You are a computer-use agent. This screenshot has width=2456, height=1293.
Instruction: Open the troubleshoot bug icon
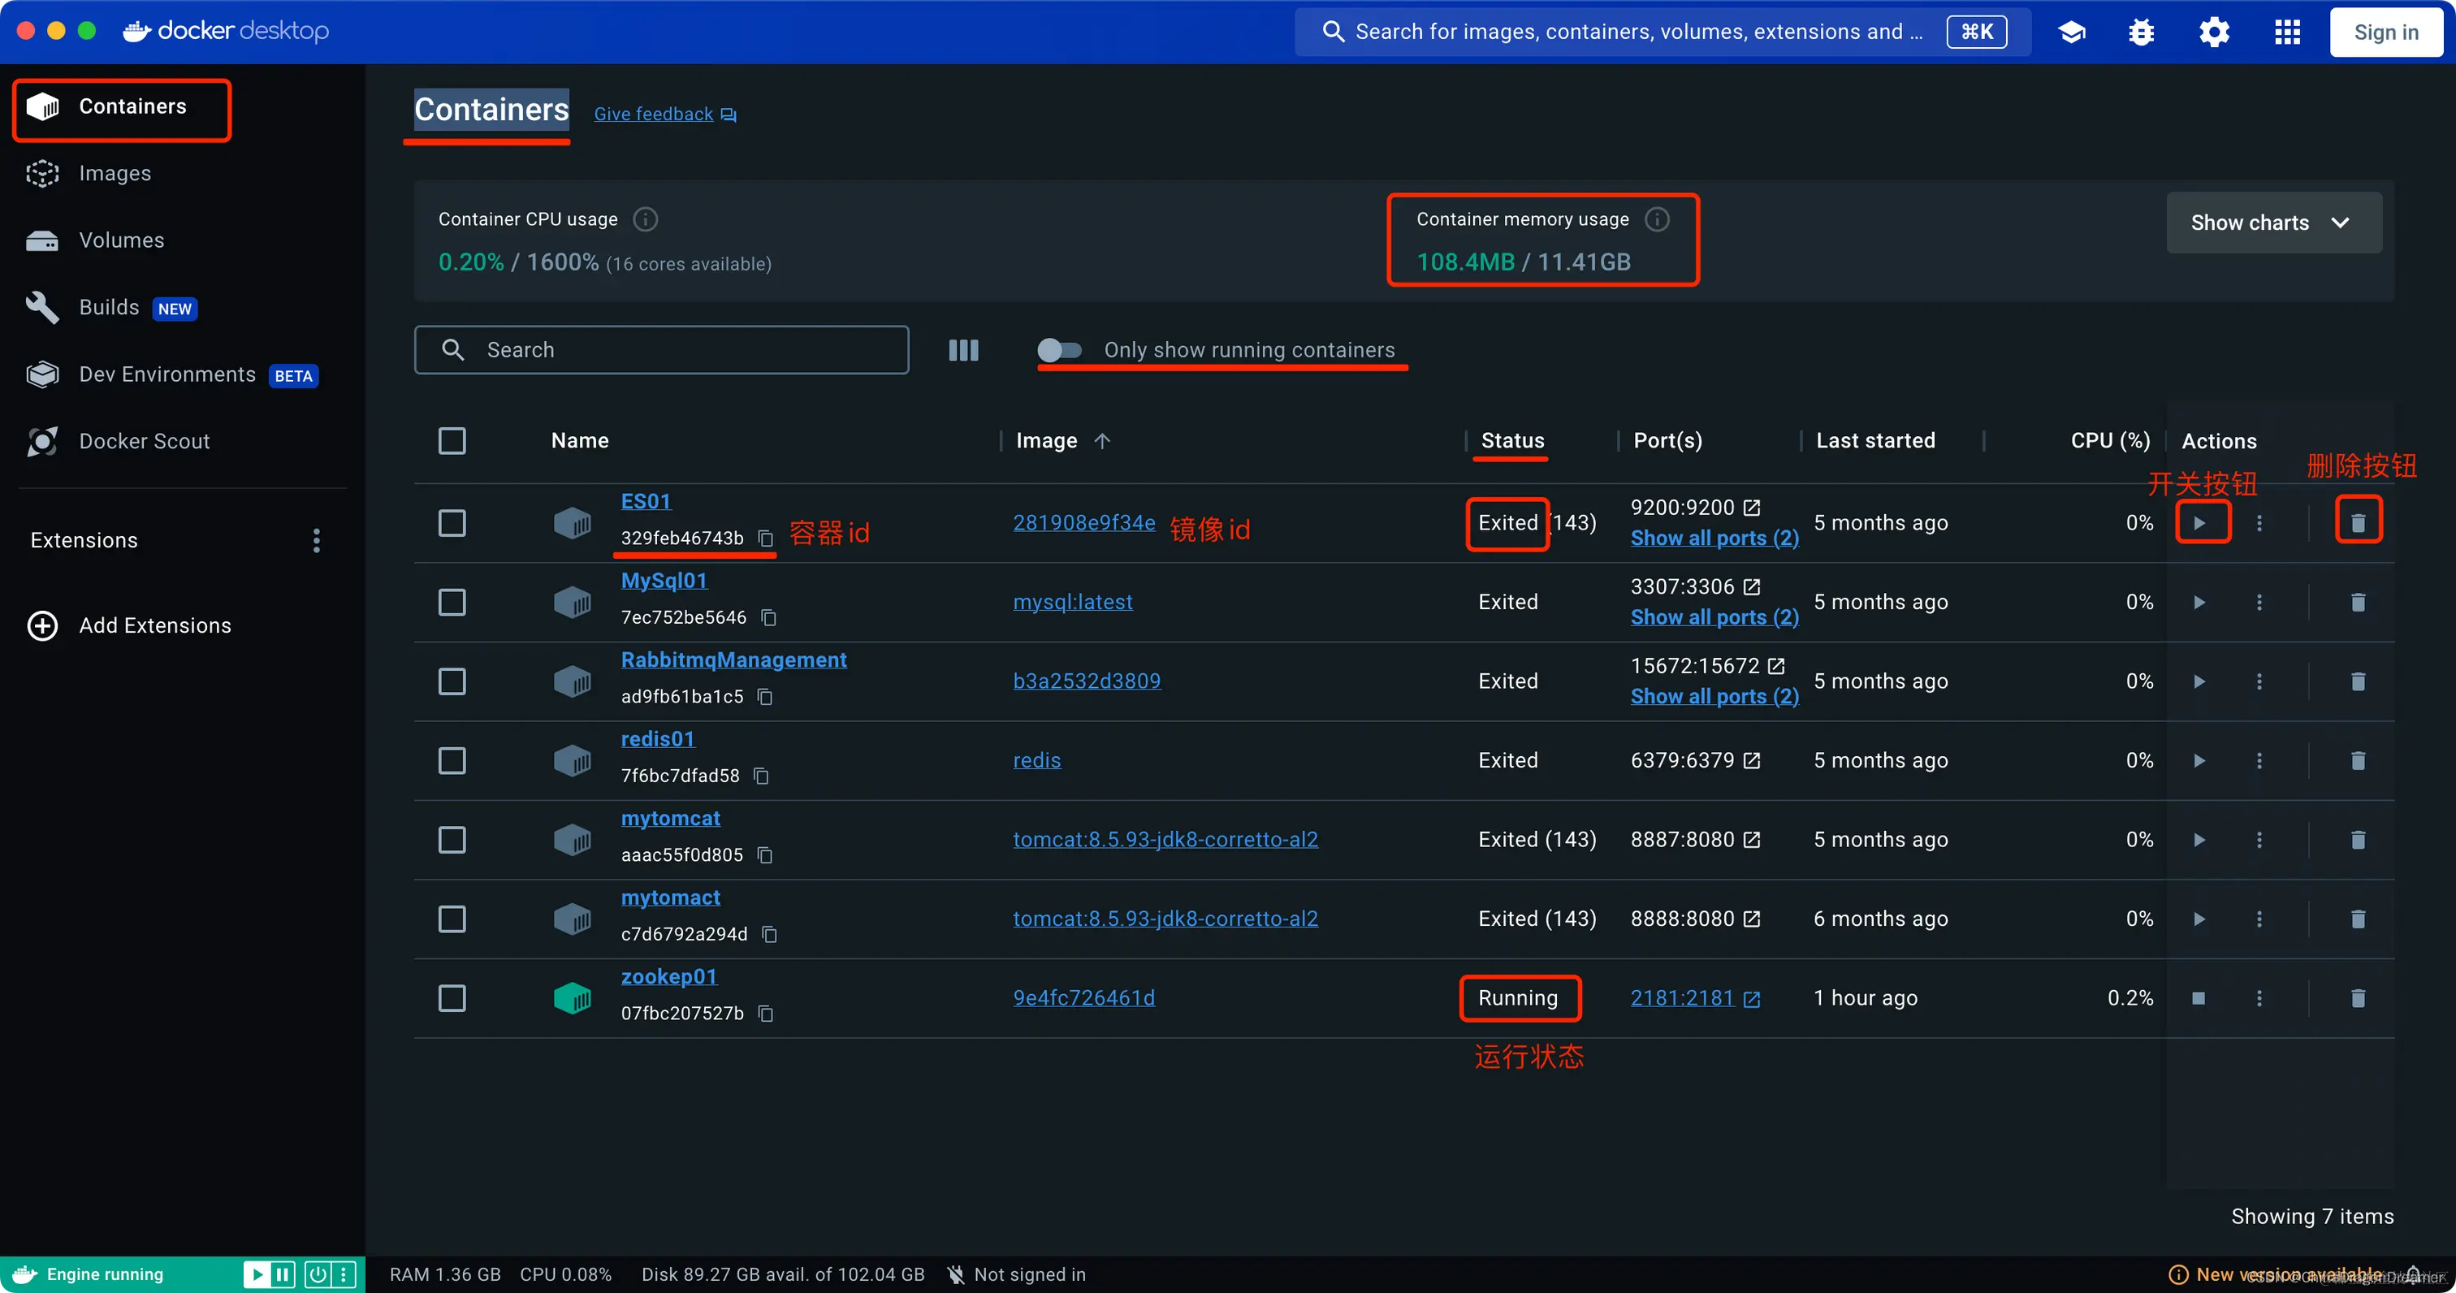coord(2142,32)
